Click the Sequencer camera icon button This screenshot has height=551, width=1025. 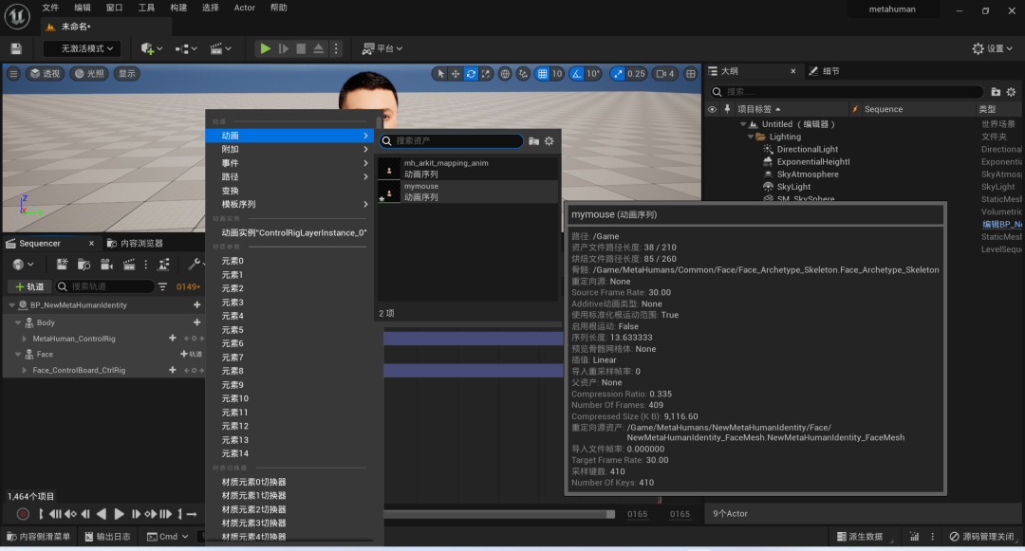106,265
